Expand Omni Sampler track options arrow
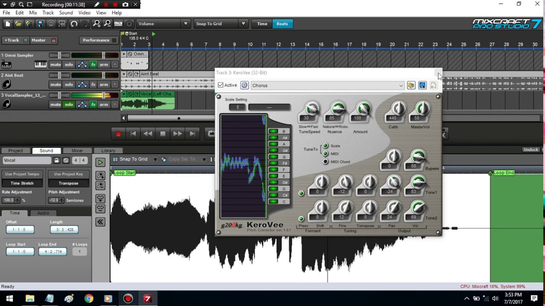Viewport: 545px width, 306px height. click(115, 65)
